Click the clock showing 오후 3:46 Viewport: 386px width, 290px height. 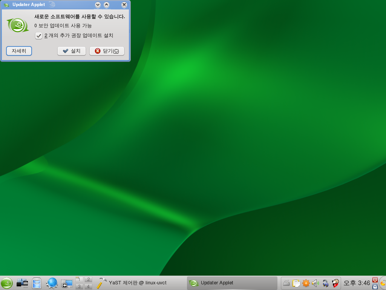point(357,283)
